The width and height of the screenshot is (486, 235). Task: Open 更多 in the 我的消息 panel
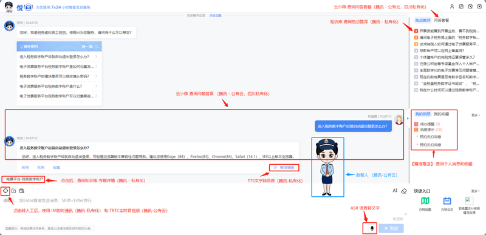(x=476, y=115)
